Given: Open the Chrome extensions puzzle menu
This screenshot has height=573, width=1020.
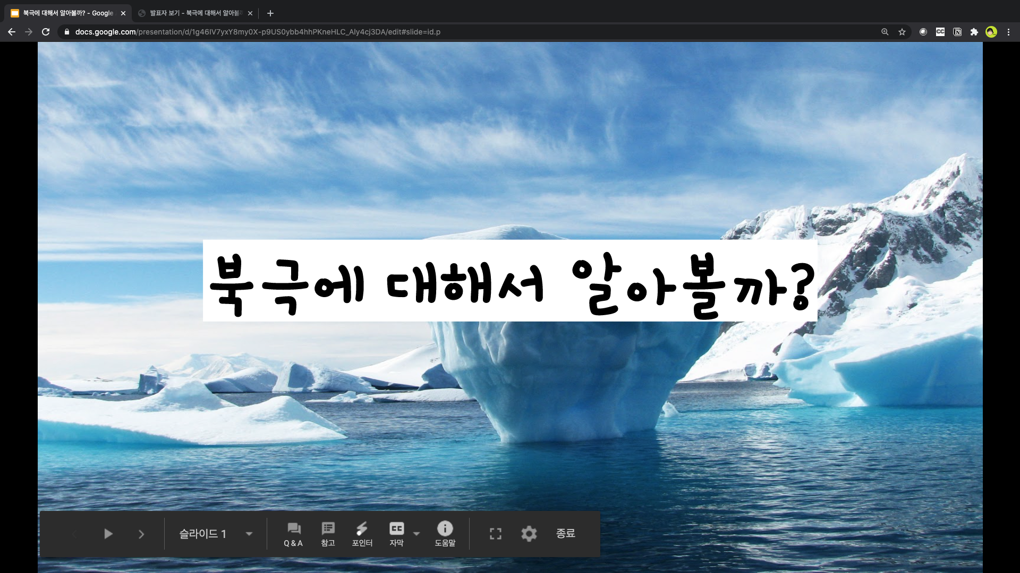Looking at the screenshot, I should pos(974,32).
